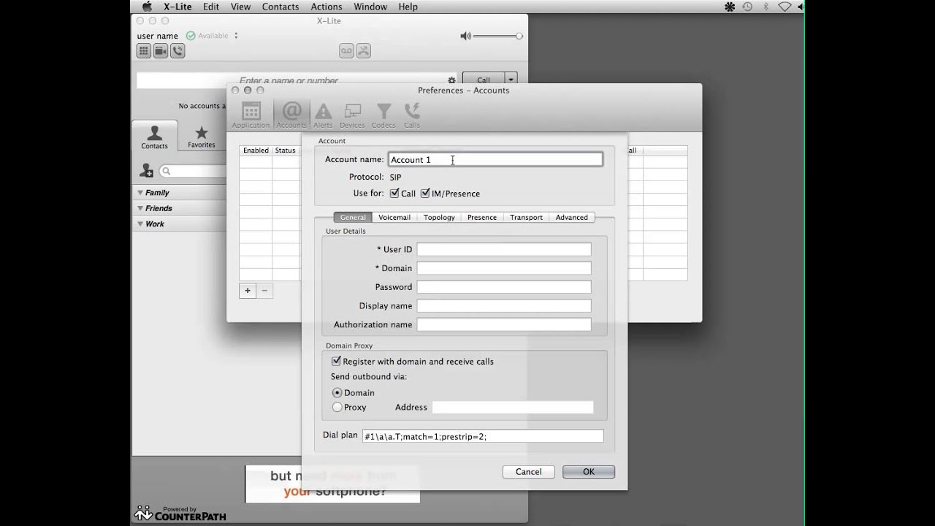Click the Display name field
Viewport: 935px width, 526px height.
point(504,306)
